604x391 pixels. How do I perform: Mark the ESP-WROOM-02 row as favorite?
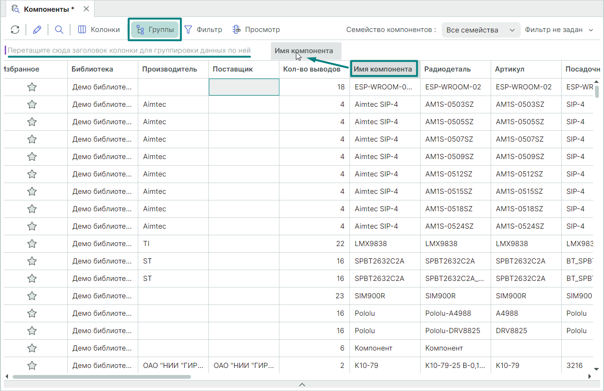tap(32, 87)
